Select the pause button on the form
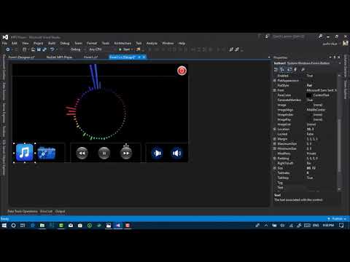 [104, 153]
